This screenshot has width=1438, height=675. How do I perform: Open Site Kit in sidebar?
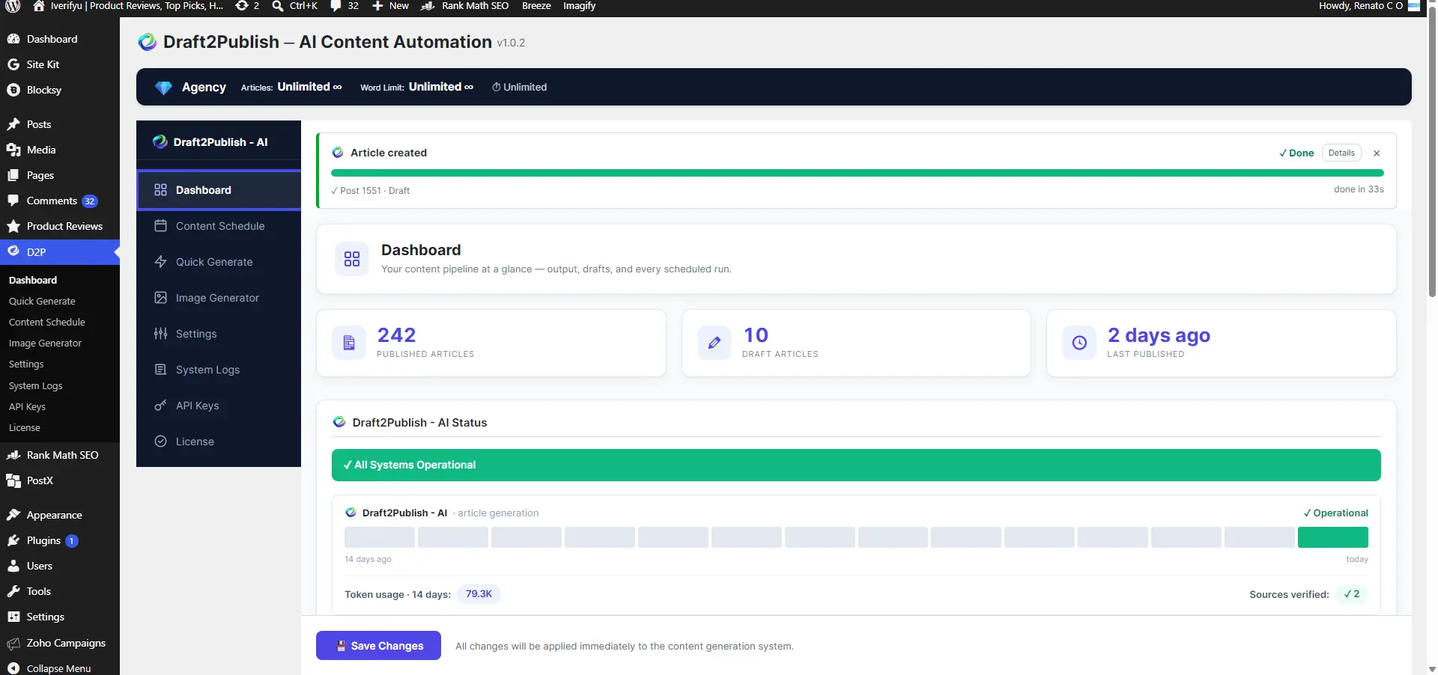(60, 64)
